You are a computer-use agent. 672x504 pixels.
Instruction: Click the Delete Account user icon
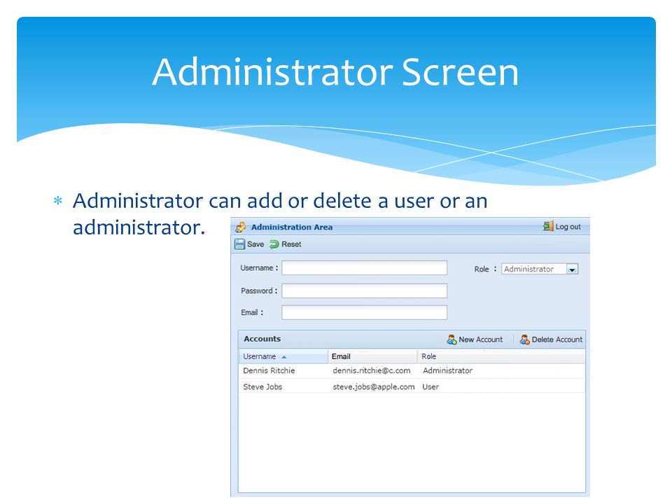(525, 340)
